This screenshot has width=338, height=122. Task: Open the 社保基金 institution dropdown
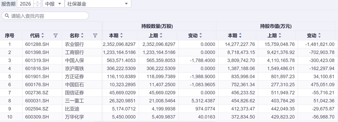[x=98, y=4]
